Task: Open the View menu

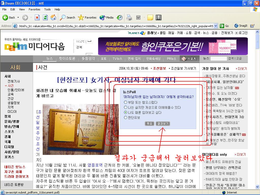Action: click(22, 9)
